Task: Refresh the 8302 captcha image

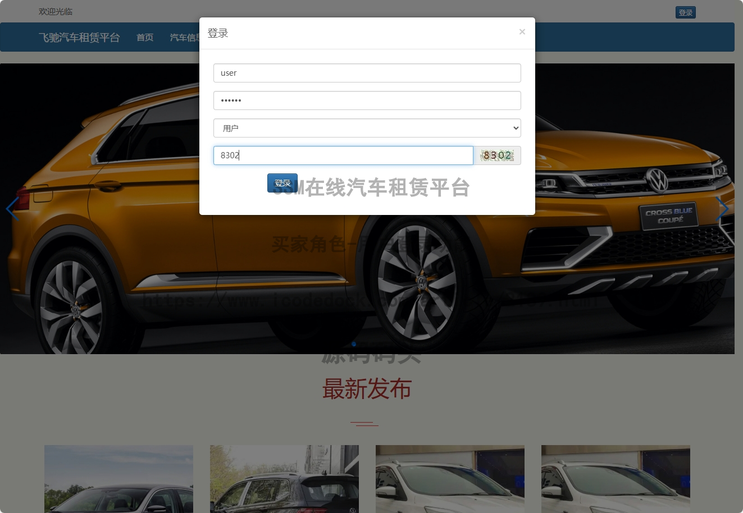Action: 498,155
